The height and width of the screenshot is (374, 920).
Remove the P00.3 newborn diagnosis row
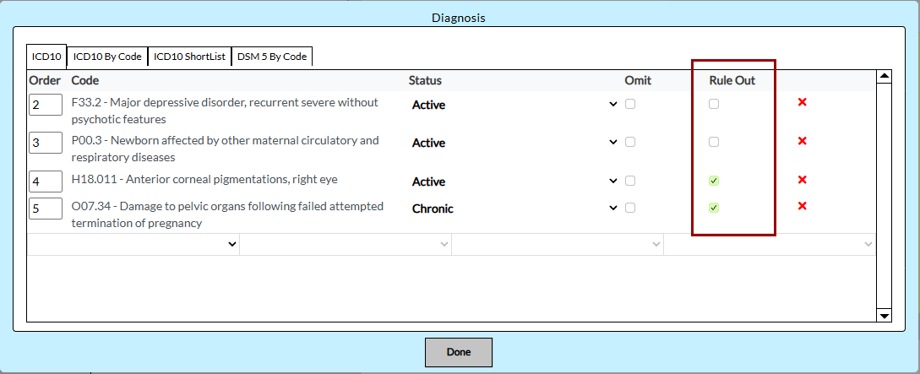(x=802, y=141)
